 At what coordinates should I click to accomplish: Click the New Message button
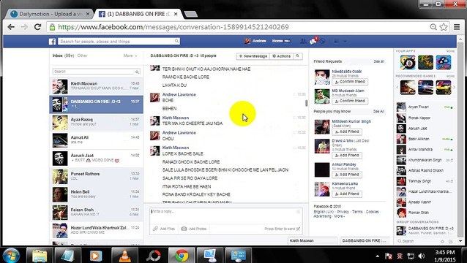tap(253, 56)
